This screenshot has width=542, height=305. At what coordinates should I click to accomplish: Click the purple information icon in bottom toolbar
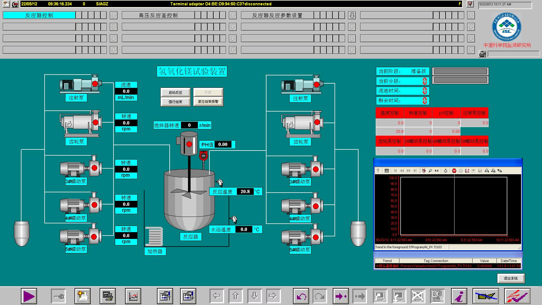[x=459, y=296]
